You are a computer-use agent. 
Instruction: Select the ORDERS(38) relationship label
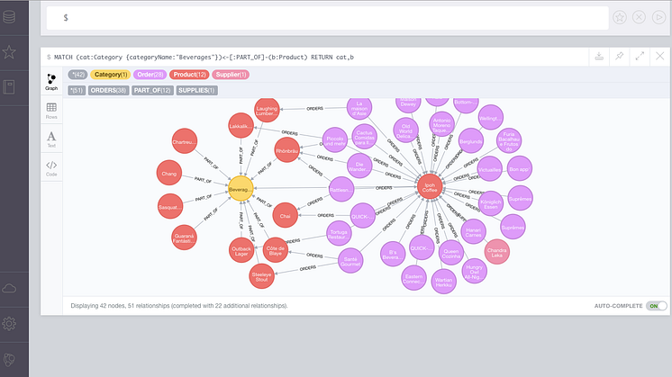click(x=108, y=90)
